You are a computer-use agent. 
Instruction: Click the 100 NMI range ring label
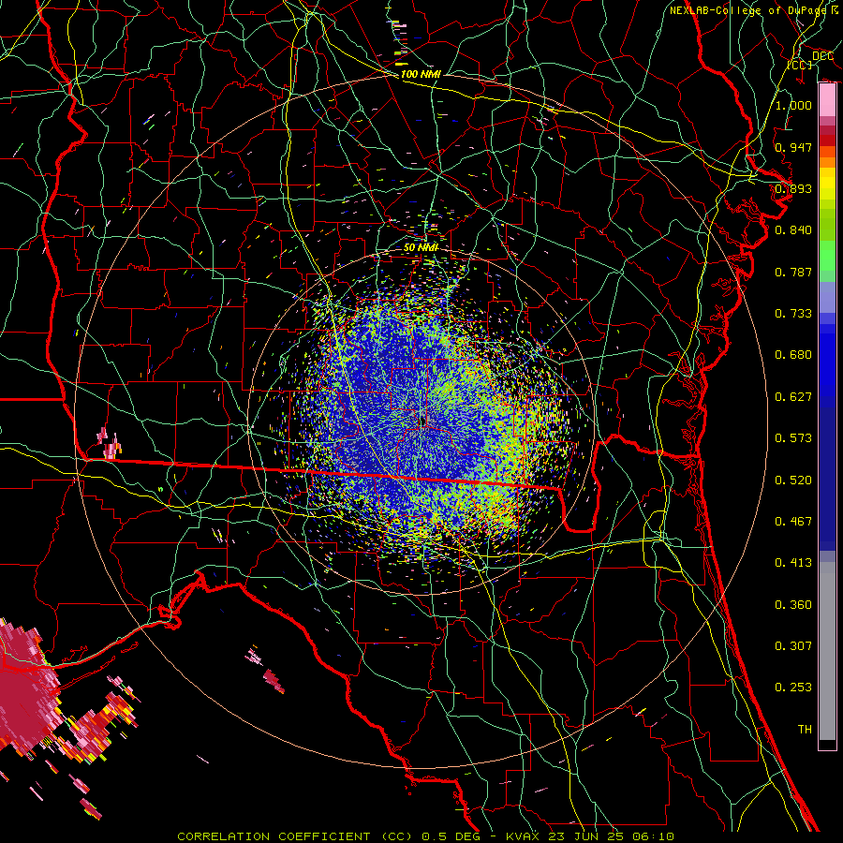tap(421, 74)
